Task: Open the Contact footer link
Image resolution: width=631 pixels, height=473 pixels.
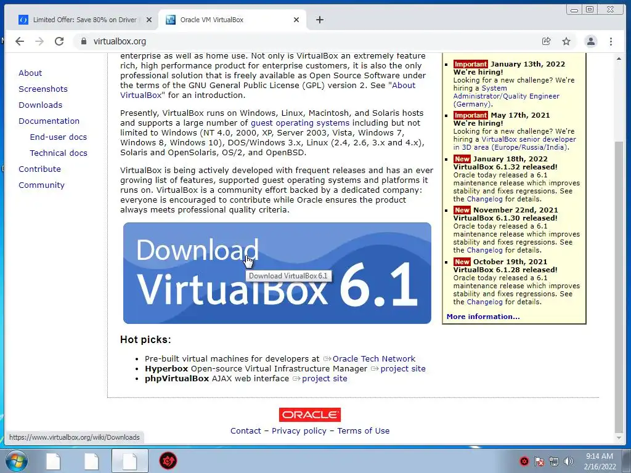Action: pyautogui.click(x=245, y=431)
